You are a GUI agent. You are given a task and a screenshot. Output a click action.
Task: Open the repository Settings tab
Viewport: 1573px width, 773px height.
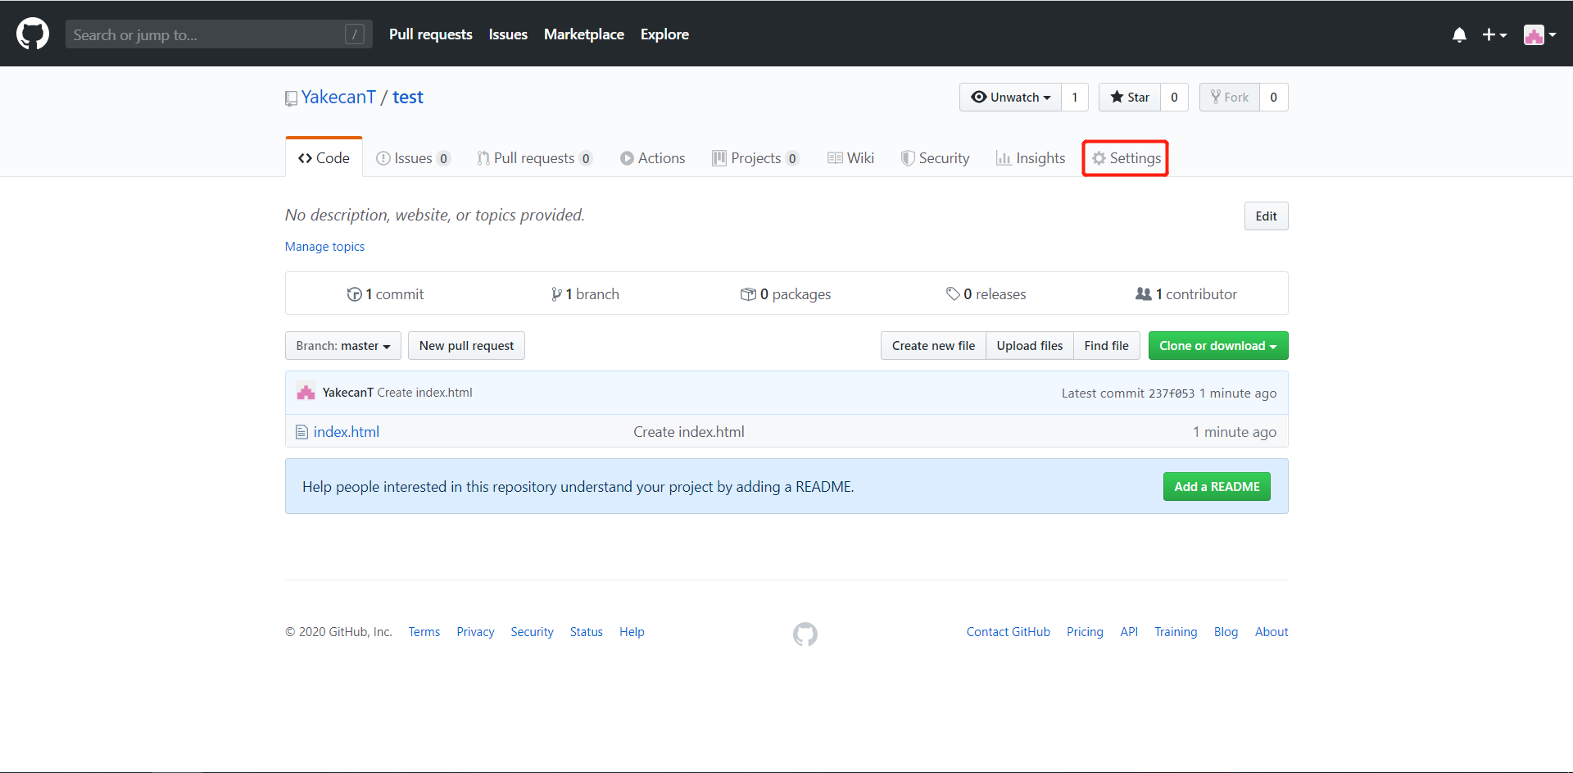1126,158
